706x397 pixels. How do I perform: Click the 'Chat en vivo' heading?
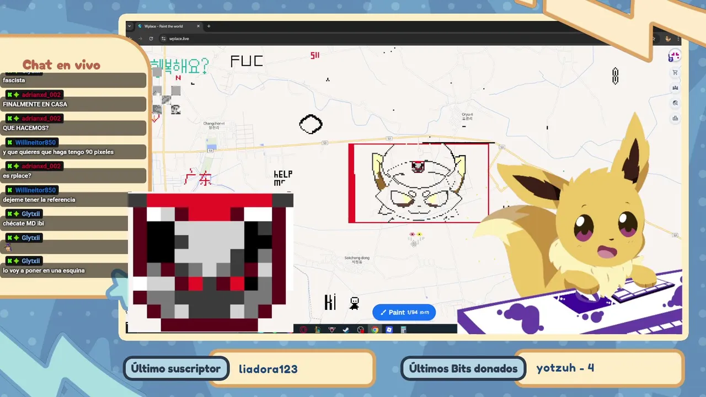(61, 65)
